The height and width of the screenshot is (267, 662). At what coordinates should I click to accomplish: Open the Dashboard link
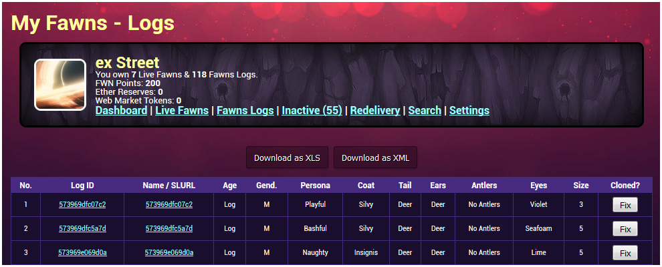coord(121,111)
